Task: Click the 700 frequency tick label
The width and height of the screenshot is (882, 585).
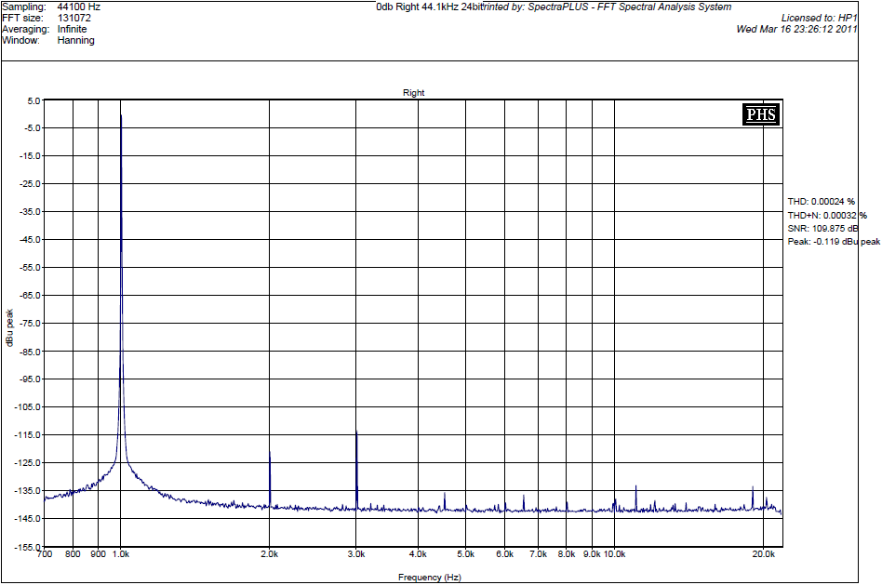Action: (45, 554)
